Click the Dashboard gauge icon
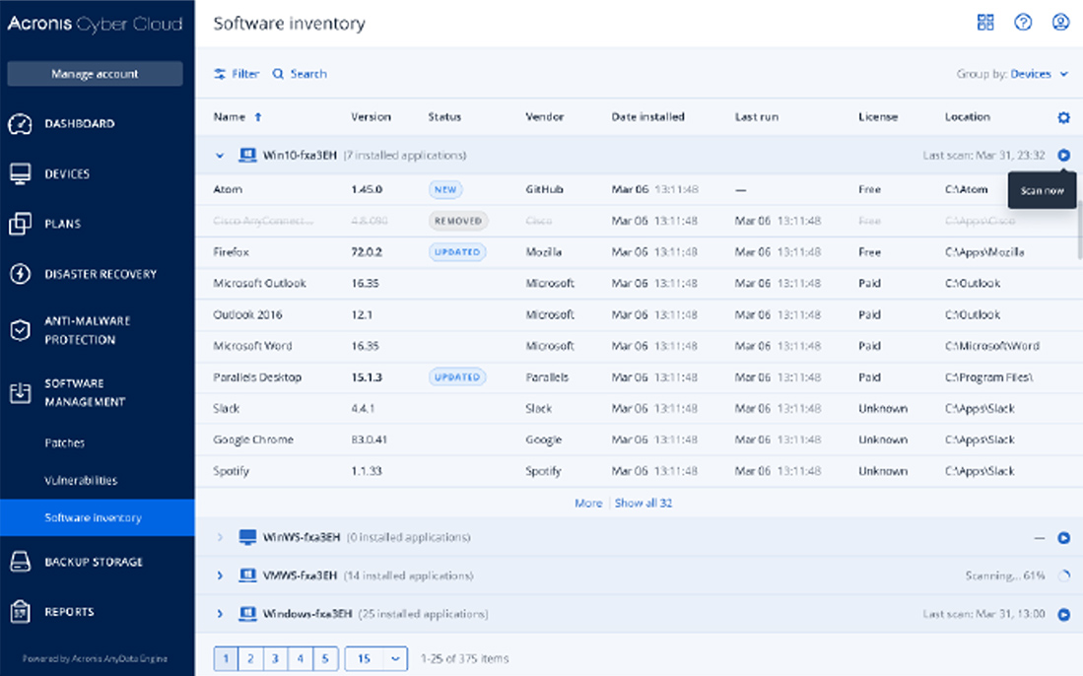Image resolution: width=1083 pixels, height=676 pixels. [20, 123]
